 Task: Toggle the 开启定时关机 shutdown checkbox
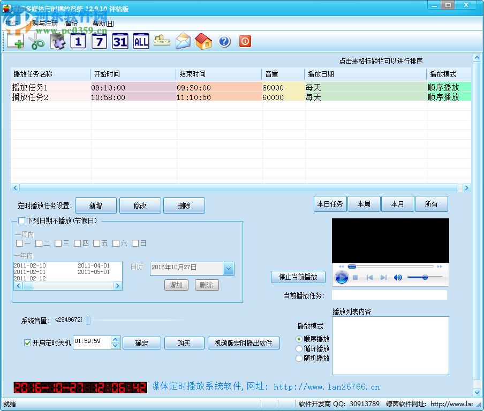pos(27,343)
